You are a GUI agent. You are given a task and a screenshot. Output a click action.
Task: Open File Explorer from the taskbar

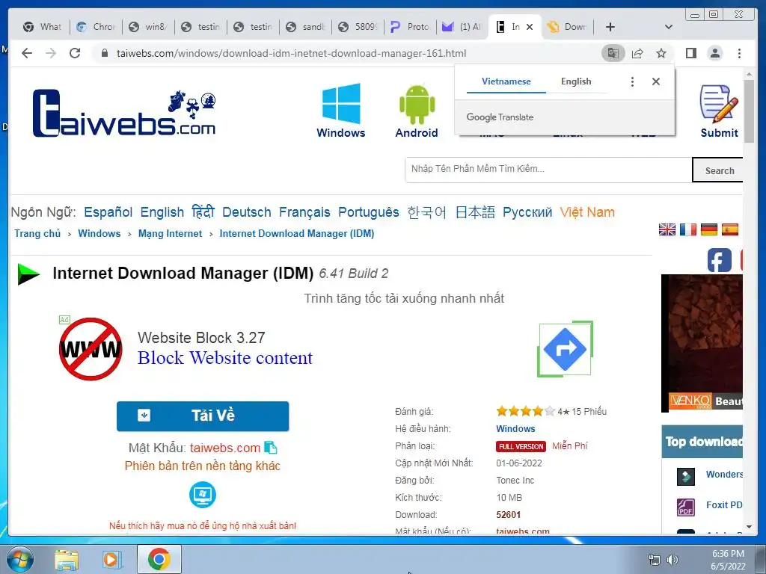click(x=67, y=559)
